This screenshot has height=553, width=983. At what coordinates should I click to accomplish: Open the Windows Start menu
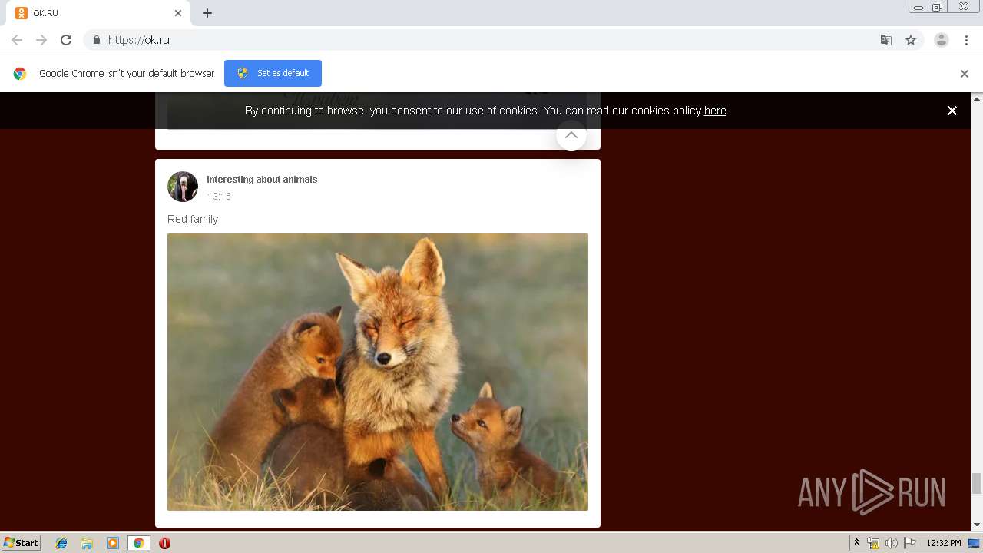click(x=22, y=543)
